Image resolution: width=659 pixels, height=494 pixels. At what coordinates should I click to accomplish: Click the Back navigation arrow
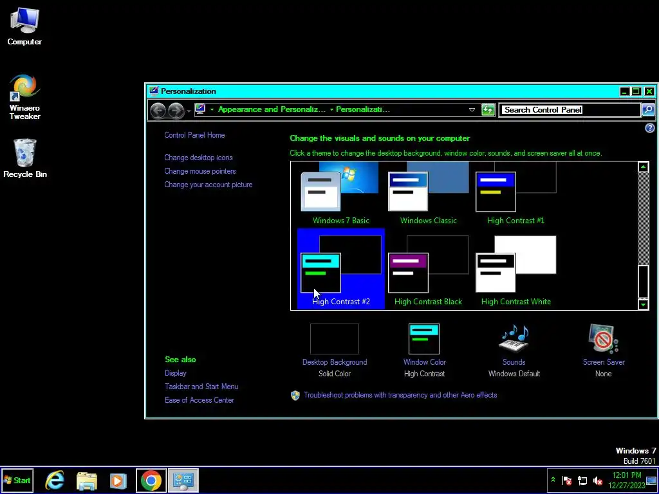[158, 110]
